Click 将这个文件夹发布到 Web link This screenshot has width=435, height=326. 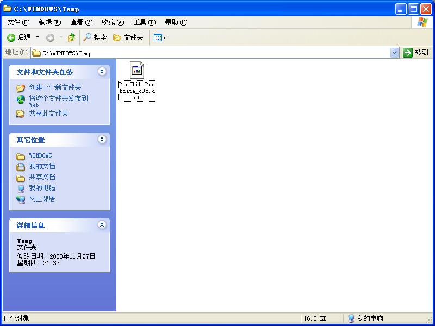point(59,101)
